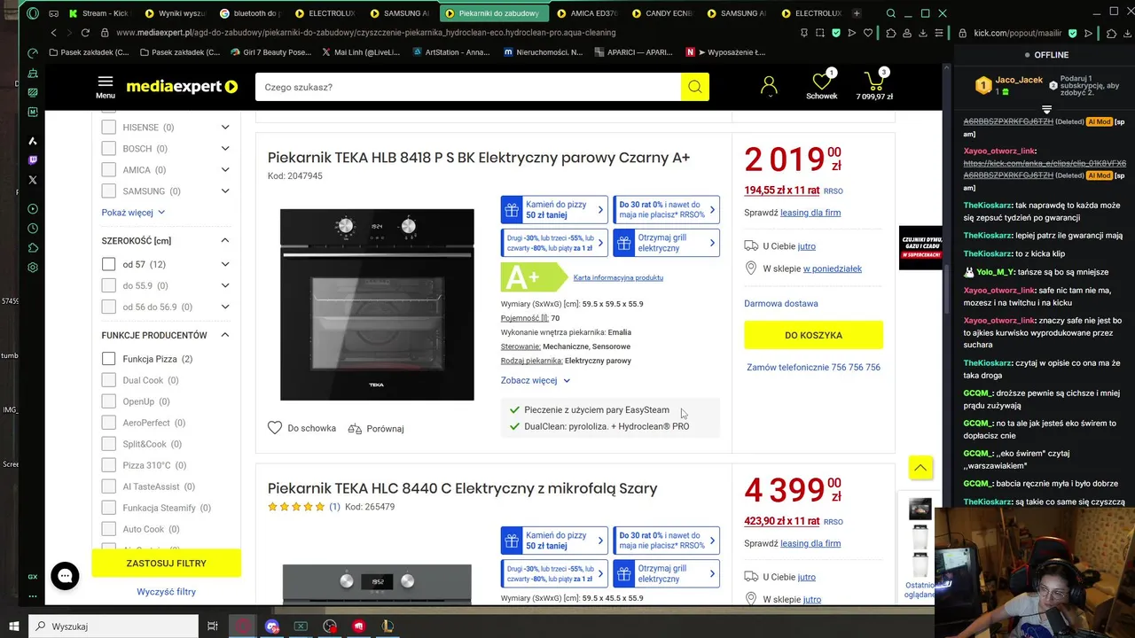This screenshot has width=1135, height=638.
Task: Tick the HISENSE brand checkbox
Action: (108, 127)
